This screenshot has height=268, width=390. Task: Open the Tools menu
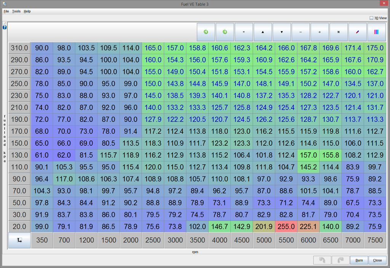(16, 11)
